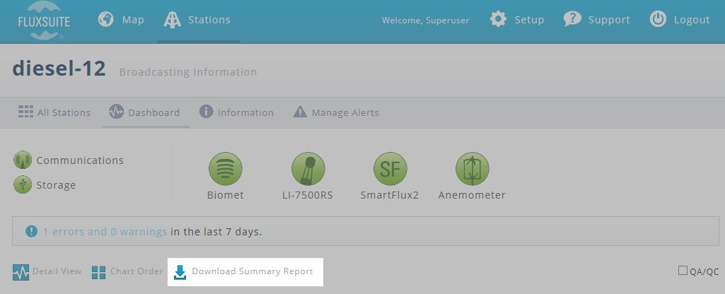Image resolution: width=725 pixels, height=294 pixels.
Task: Click the All Stations grid icon
Action: [25, 112]
